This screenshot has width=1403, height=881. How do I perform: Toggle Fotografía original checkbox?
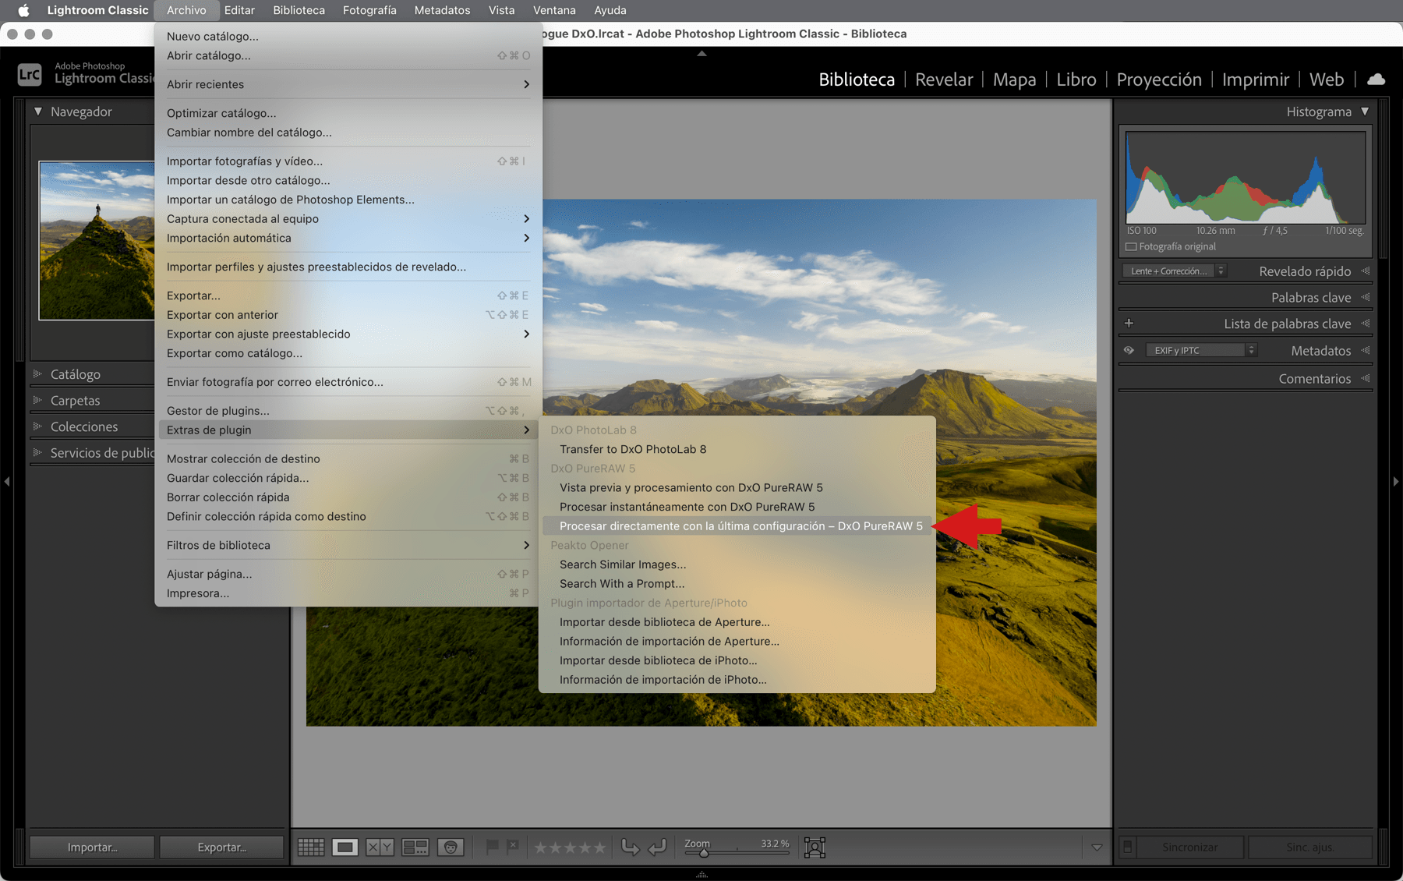[x=1131, y=246]
